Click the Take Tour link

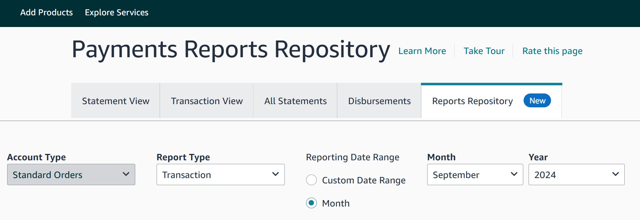click(x=484, y=51)
